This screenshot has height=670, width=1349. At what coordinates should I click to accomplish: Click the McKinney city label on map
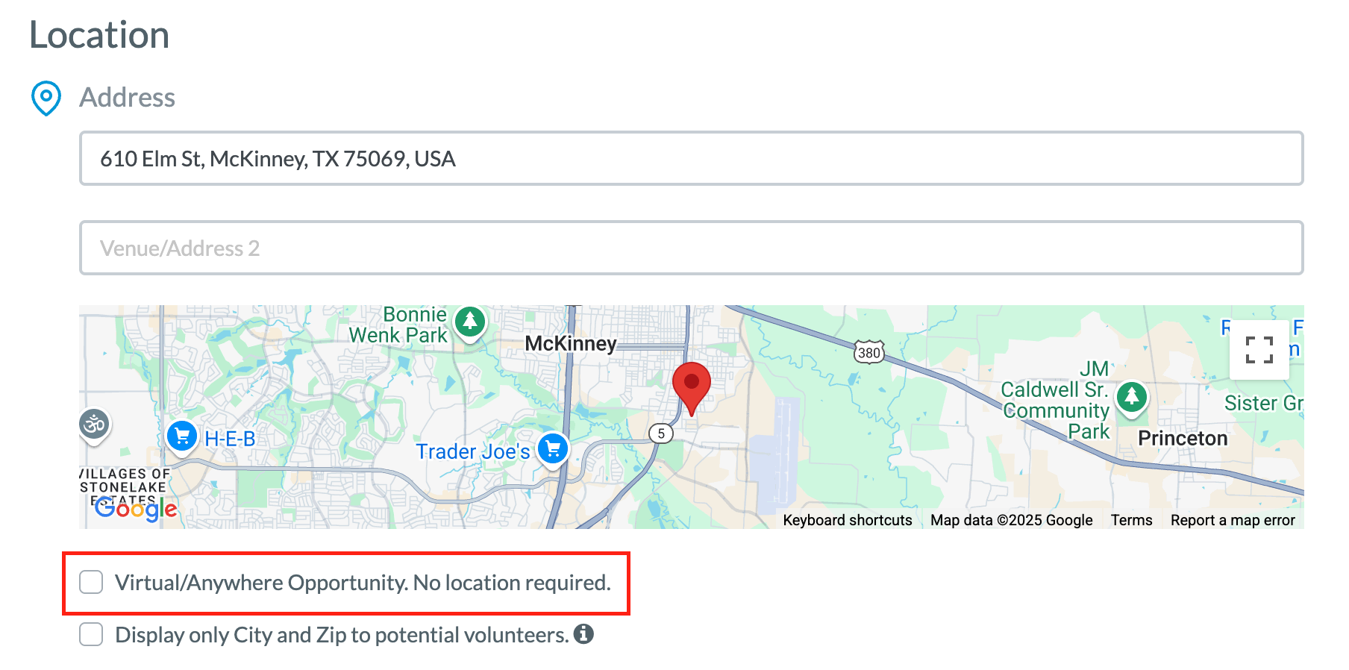click(x=571, y=343)
